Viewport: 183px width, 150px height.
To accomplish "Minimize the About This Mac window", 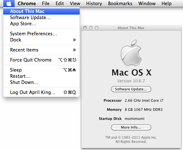I will pyautogui.click(x=91, y=28).
